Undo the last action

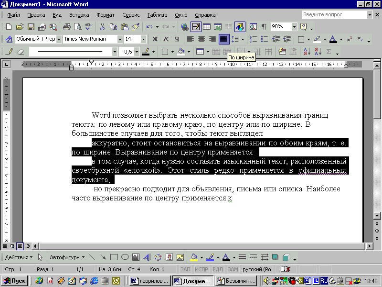pyautogui.click(x=149, y=27)
